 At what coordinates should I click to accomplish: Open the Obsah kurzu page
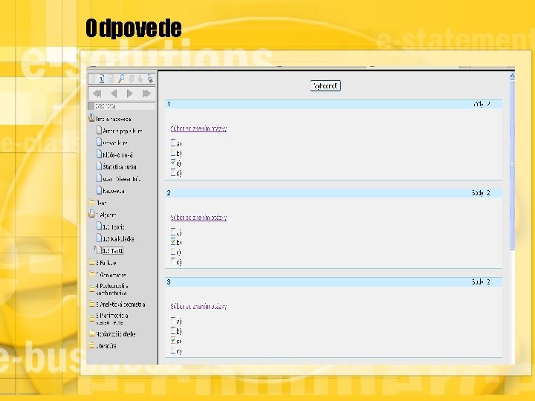(x=115, y=143)
